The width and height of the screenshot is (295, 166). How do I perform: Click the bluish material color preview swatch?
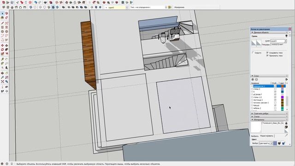(275, 143)
